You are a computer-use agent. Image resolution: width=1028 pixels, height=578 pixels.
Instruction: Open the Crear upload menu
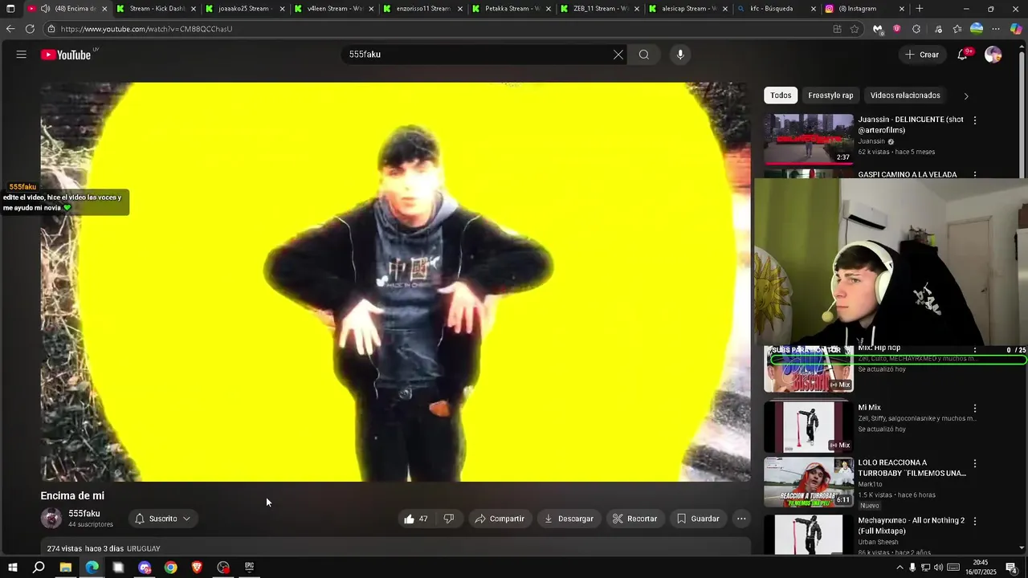922,55
